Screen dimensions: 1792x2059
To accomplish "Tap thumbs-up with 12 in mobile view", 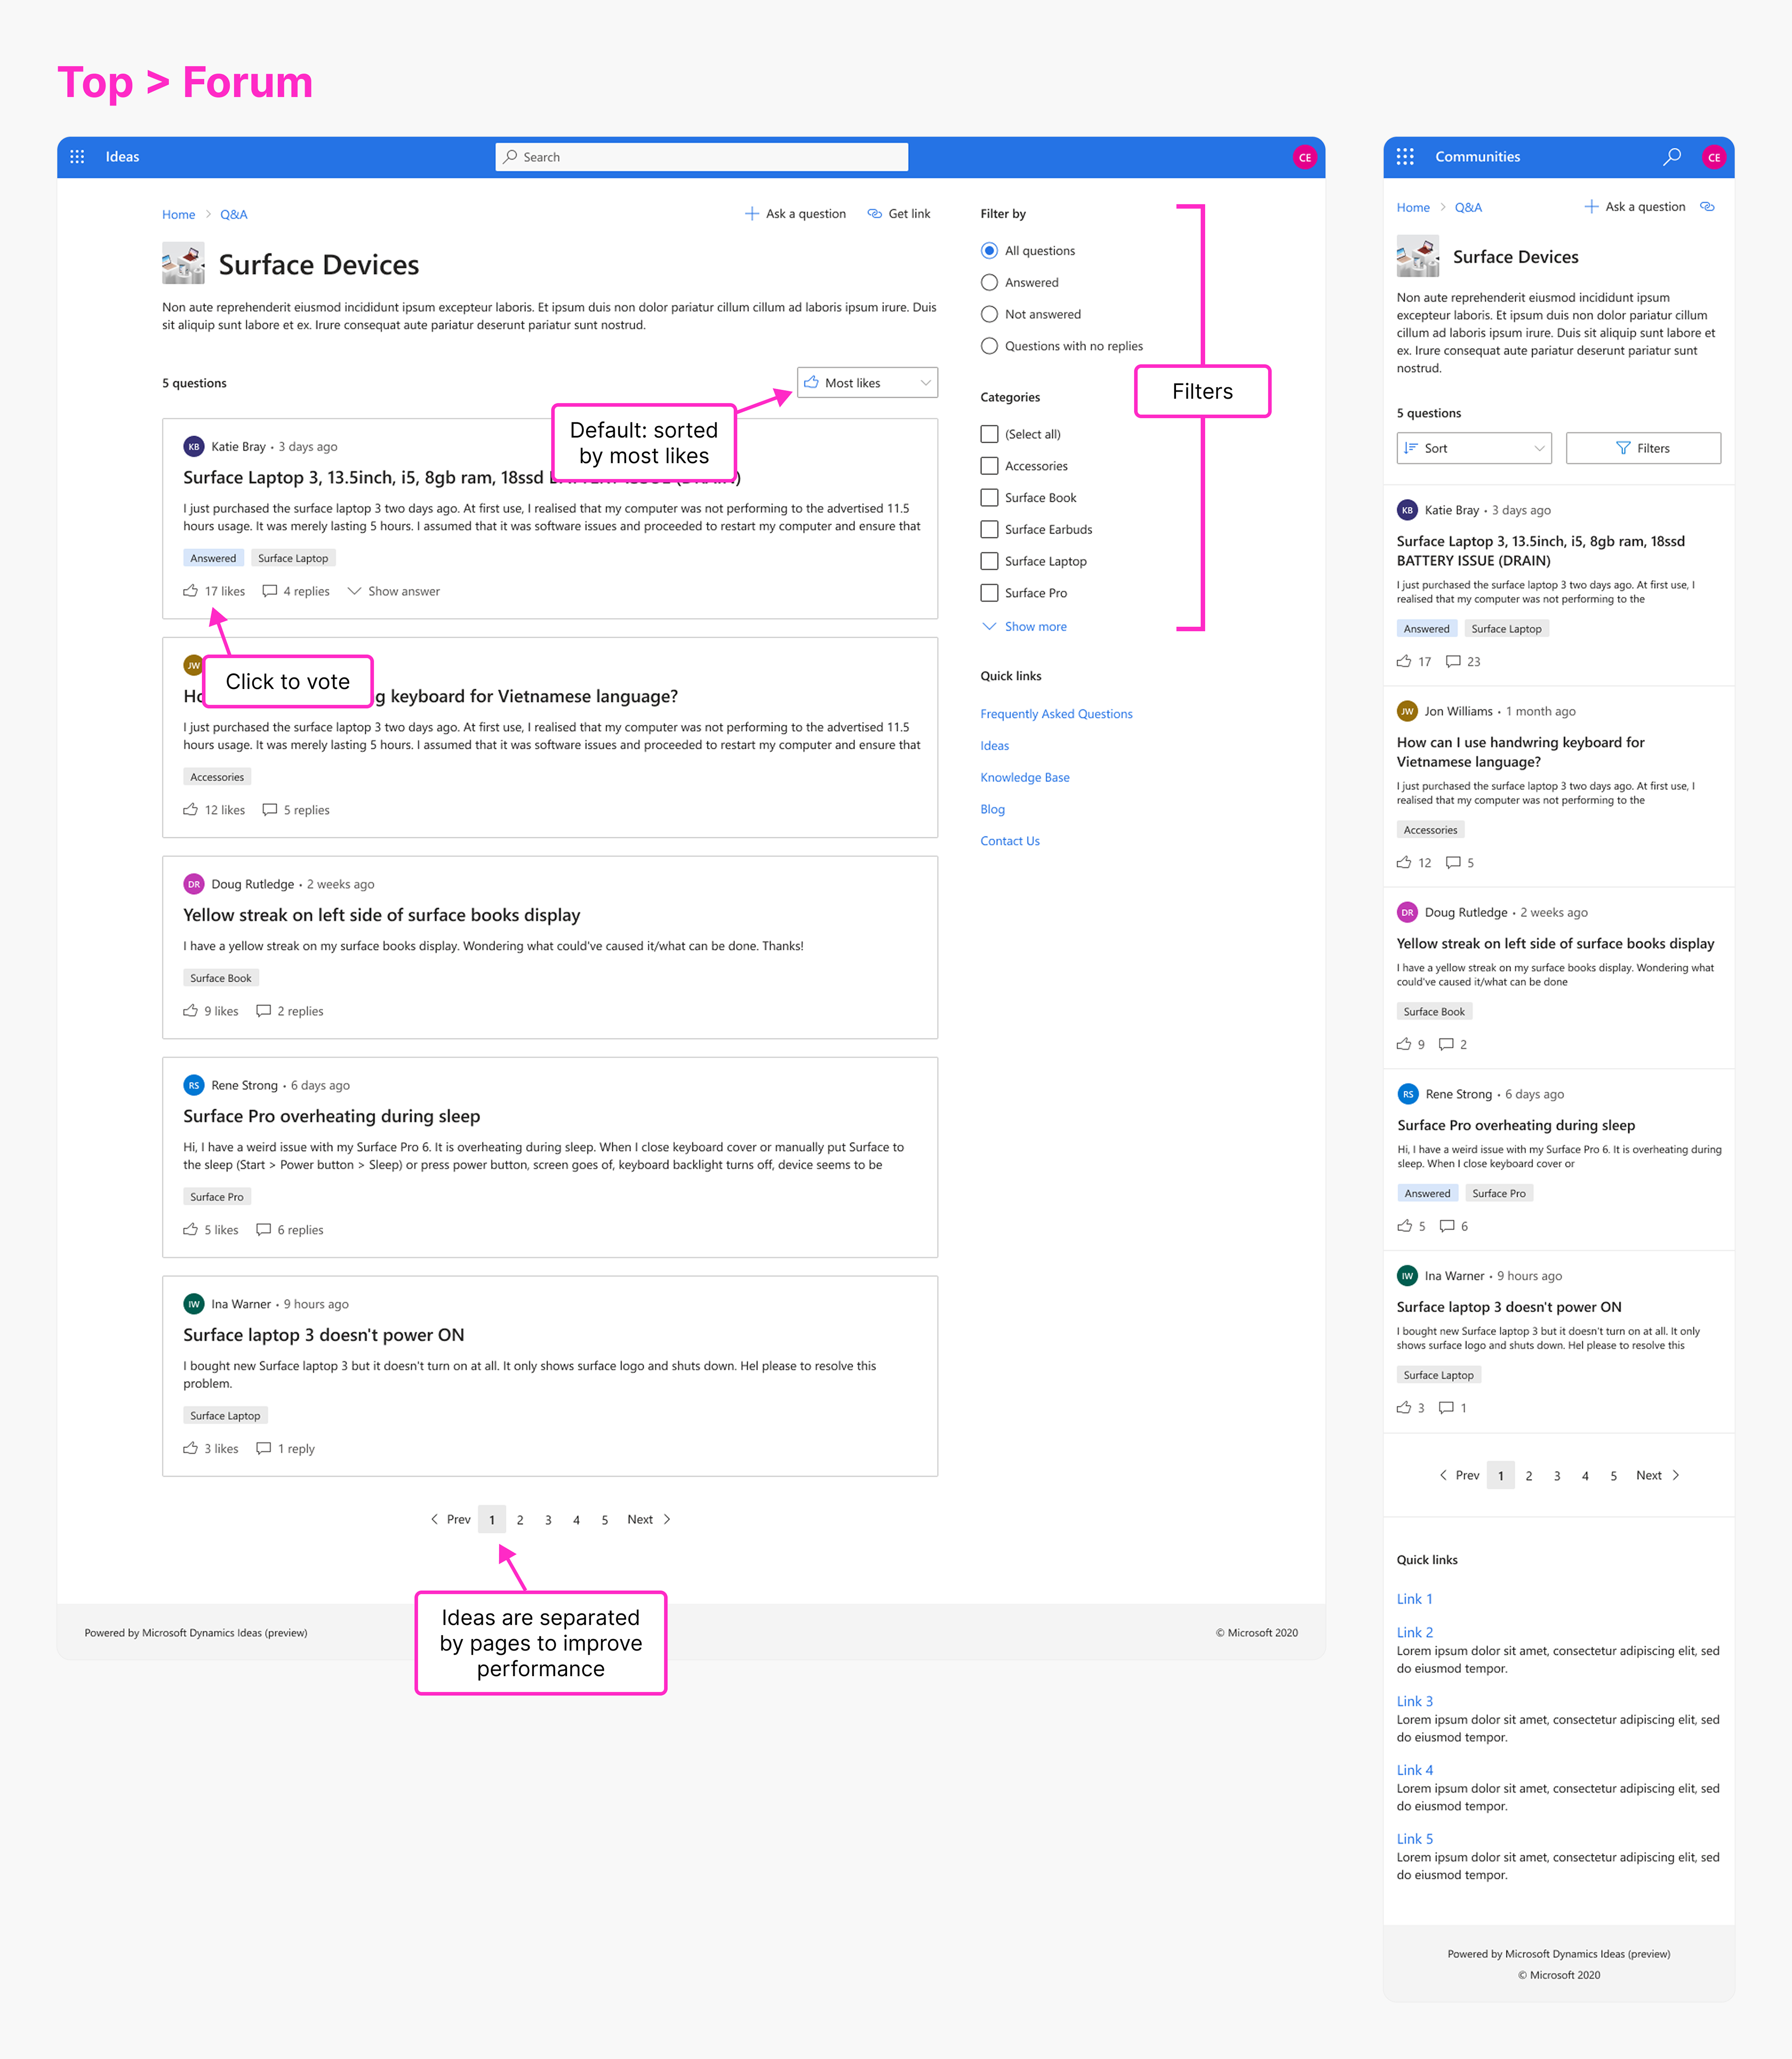I will pos(1404,862).
